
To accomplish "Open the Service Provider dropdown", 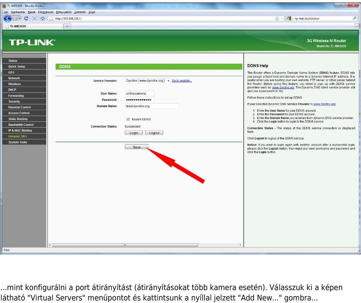I will (147, 81).
